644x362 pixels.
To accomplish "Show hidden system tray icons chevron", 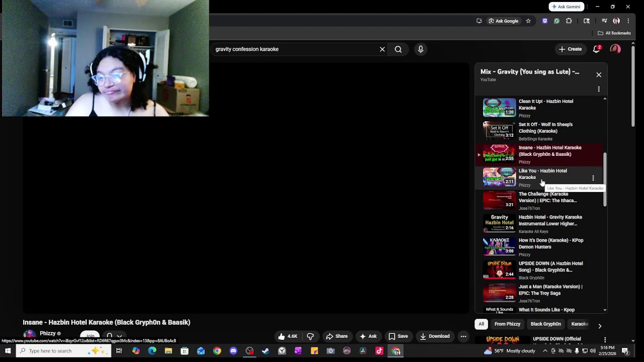I will pyautogui.click(x=545, y=351).
